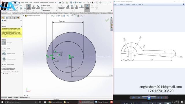This screenshot has height=104, width=185.
Task: Enable ignore trimming of construction geometry
Action: tap(2, 73)
